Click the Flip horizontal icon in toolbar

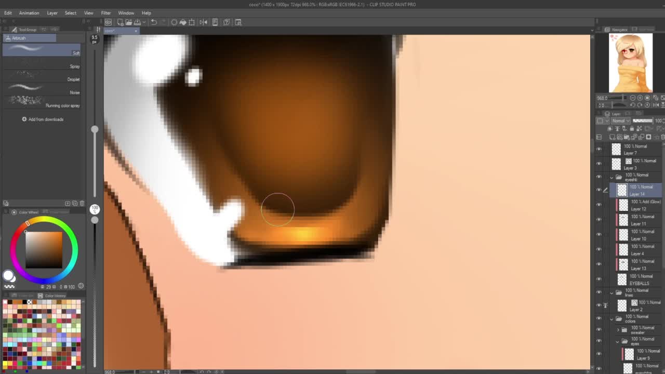click(203, 22)
